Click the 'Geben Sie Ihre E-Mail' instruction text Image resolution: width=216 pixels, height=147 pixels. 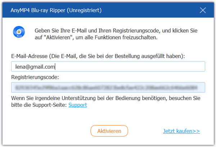click(116, 34)
